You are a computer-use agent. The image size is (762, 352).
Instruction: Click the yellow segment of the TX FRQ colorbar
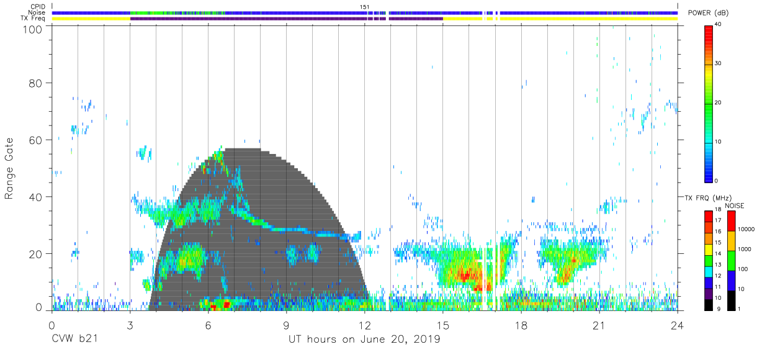pyautogui.click(x=708, y=250)
